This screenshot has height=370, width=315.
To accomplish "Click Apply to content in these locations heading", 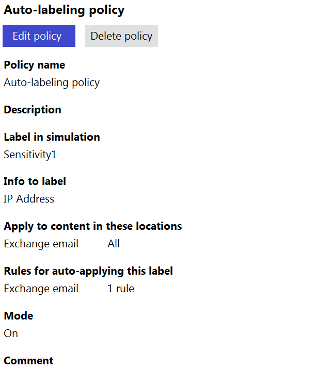I will [x=93, y=227].
